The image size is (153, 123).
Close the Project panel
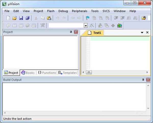coord(76,32)
